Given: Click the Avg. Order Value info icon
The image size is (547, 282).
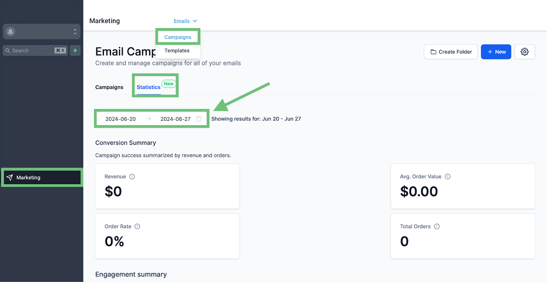Looking at the screenshot, I should coord(448,177).
